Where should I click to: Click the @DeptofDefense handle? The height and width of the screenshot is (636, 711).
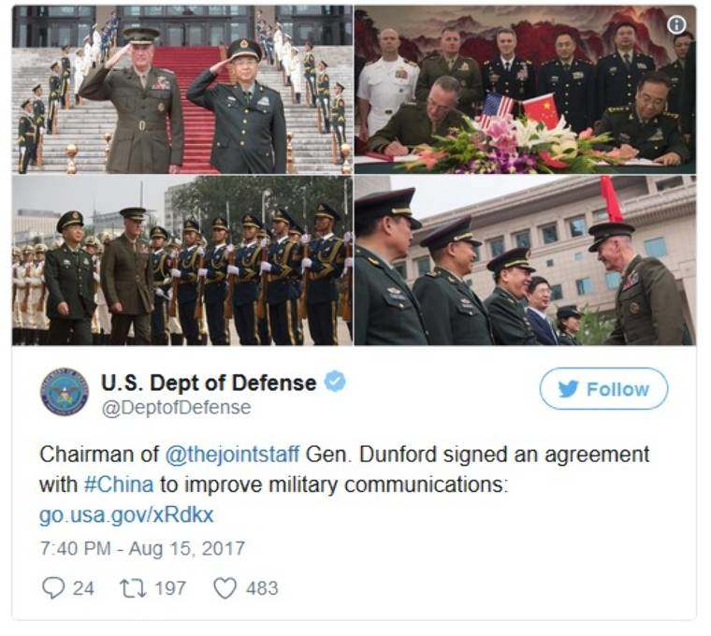click(x=176, y=408)
